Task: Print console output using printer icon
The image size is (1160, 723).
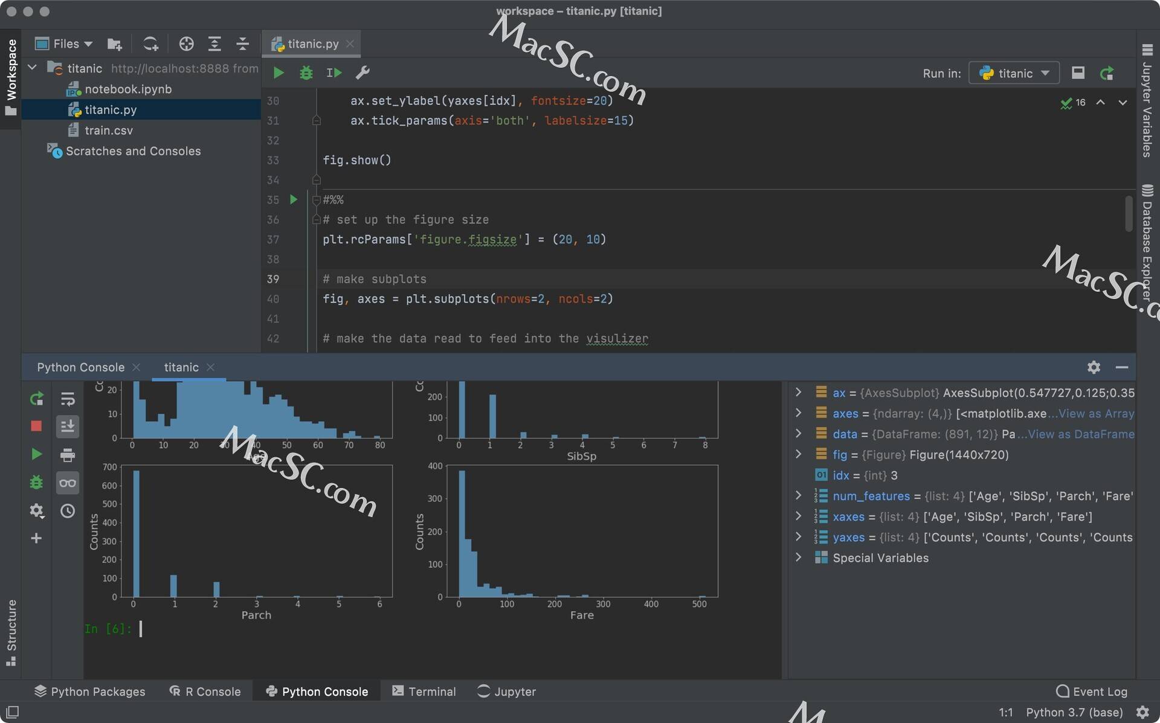Action: 67,455
